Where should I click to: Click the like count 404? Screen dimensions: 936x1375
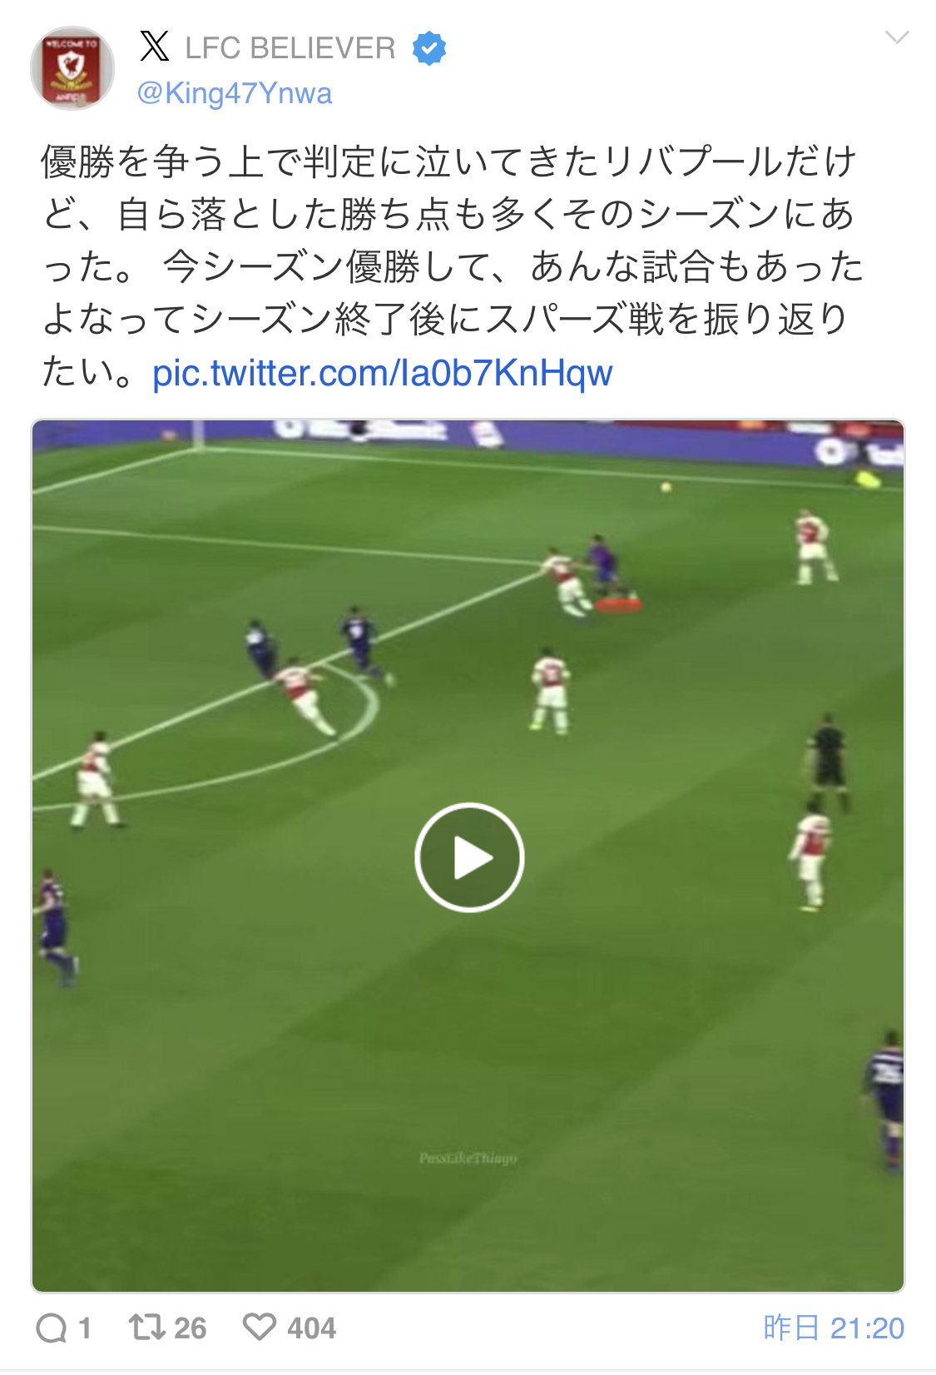[312, 1328]
